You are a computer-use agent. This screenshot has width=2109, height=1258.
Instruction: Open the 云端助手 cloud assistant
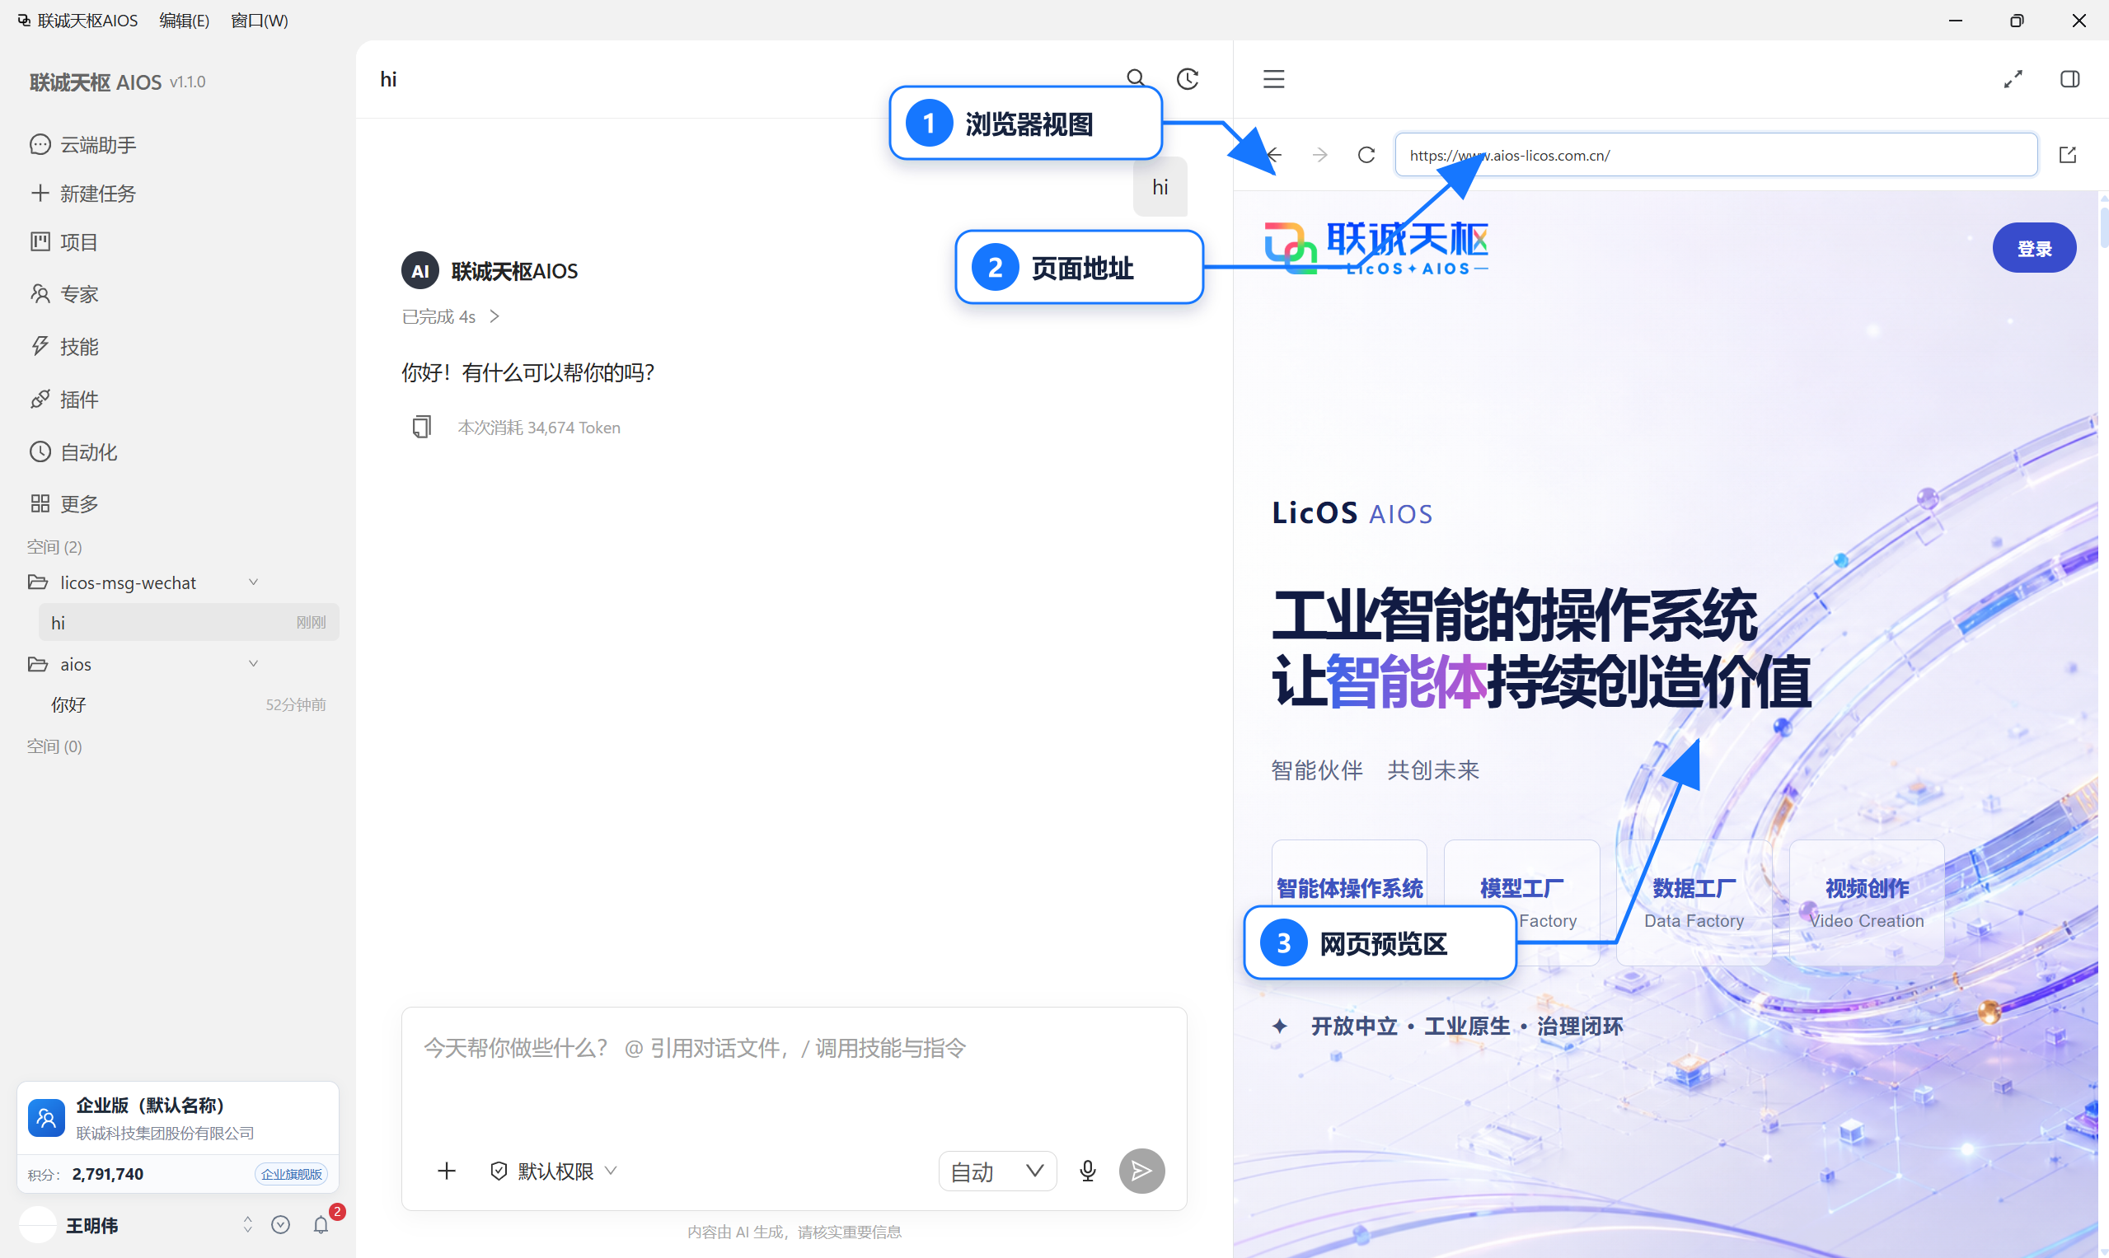tap(83, 145)
